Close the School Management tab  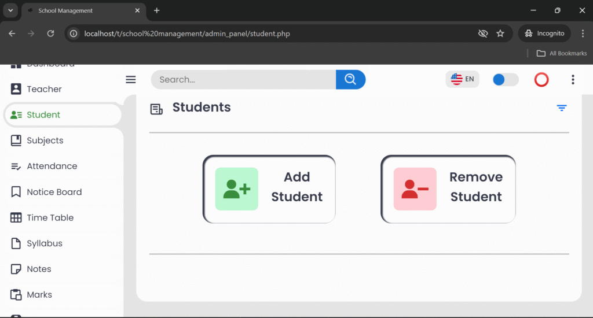coord(137,10)
